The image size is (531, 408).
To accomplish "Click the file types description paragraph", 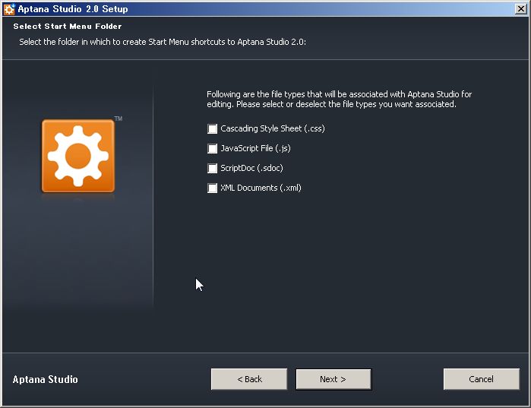I will [x=339, y=100].
